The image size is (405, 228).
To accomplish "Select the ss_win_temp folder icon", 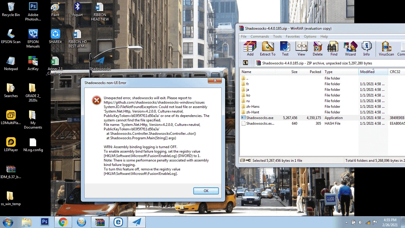I will click(x=11, y=199).
